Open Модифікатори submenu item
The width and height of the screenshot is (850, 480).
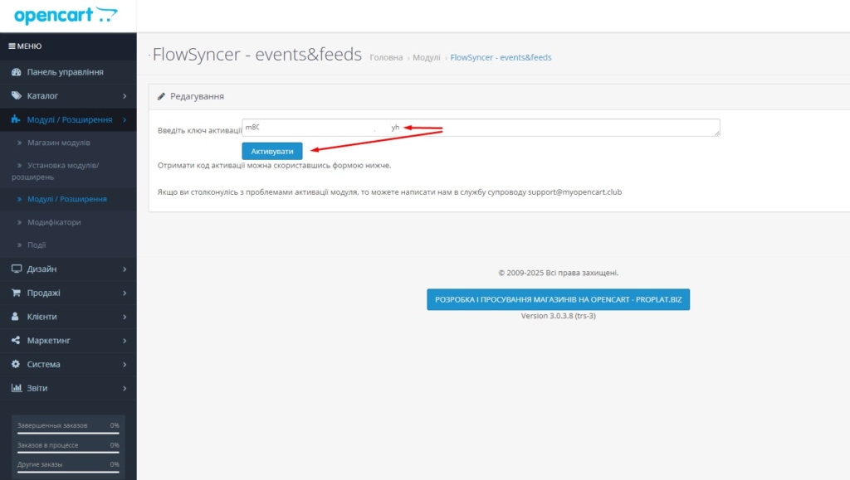56,222
